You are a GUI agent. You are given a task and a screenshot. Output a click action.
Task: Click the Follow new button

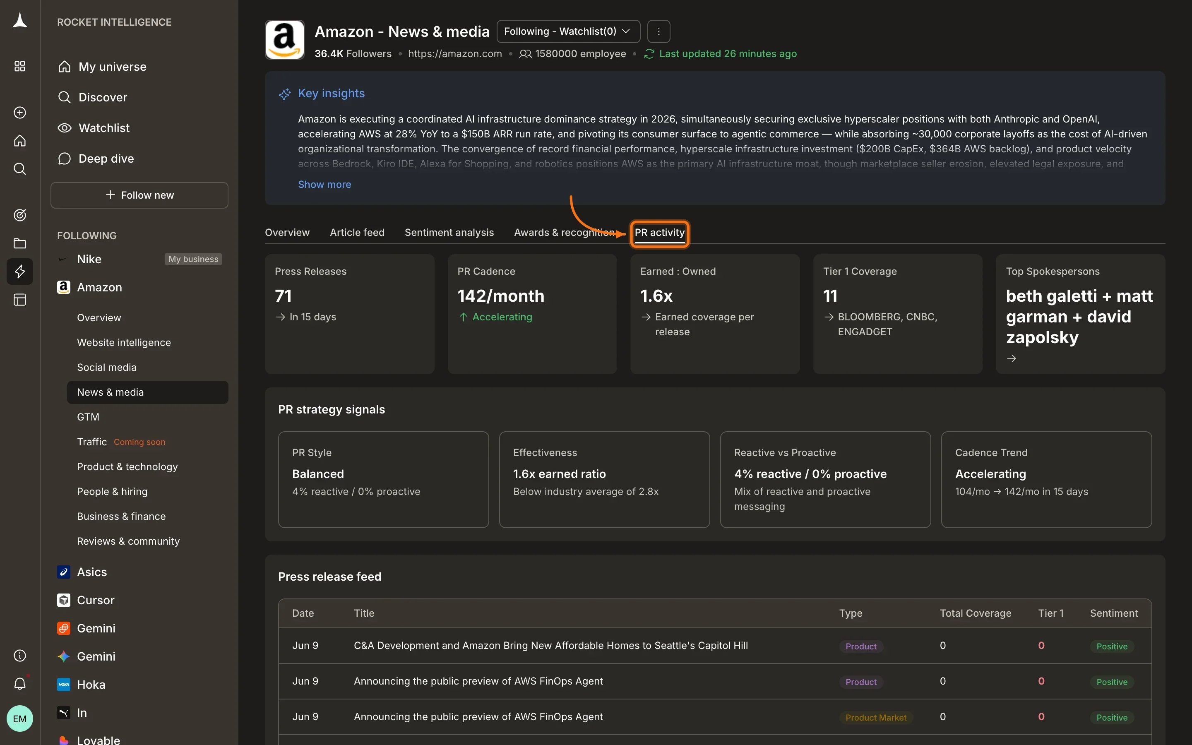[139, 195]
